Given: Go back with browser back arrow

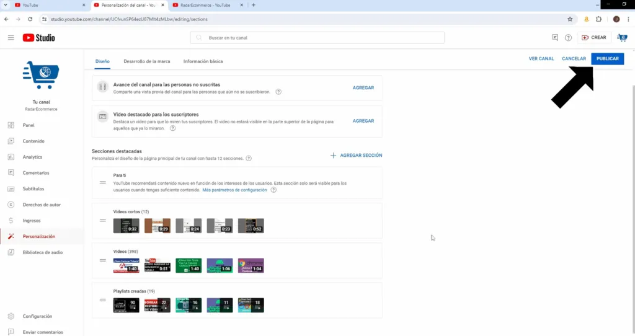Looking at the screenshot, I should pos(6,19).
